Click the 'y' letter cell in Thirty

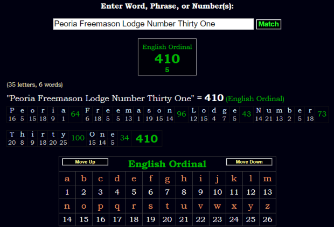[63, 134]
